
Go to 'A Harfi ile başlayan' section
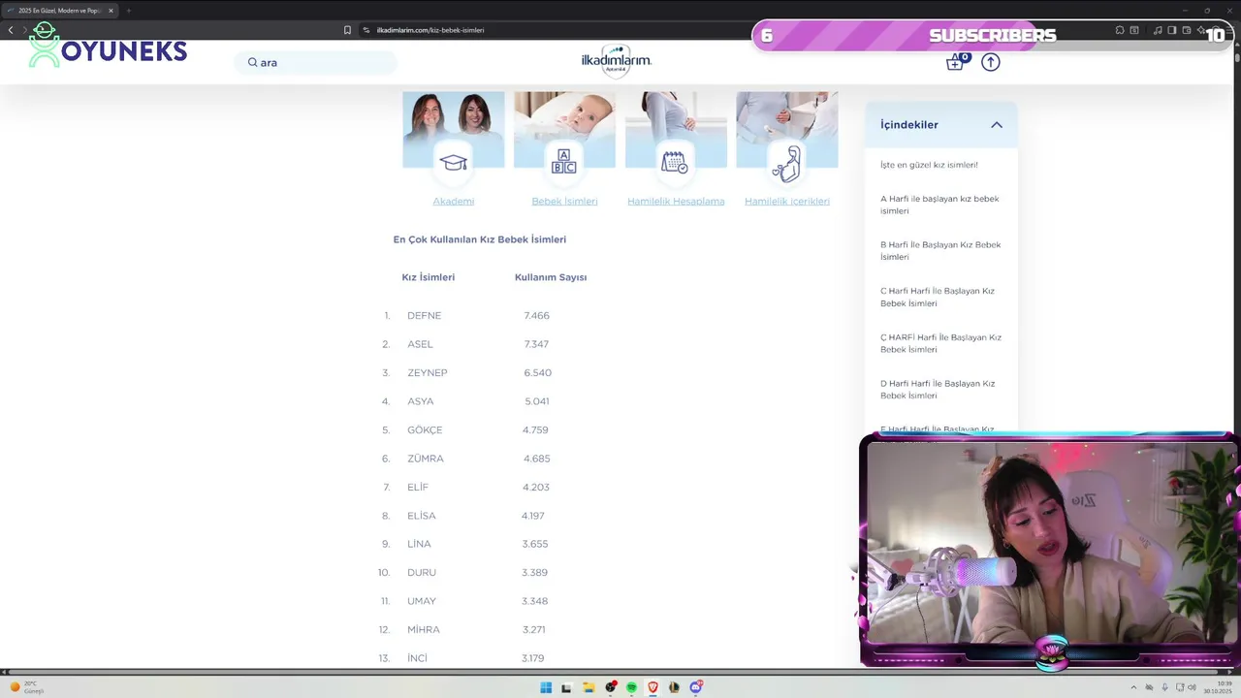point(939,205)
